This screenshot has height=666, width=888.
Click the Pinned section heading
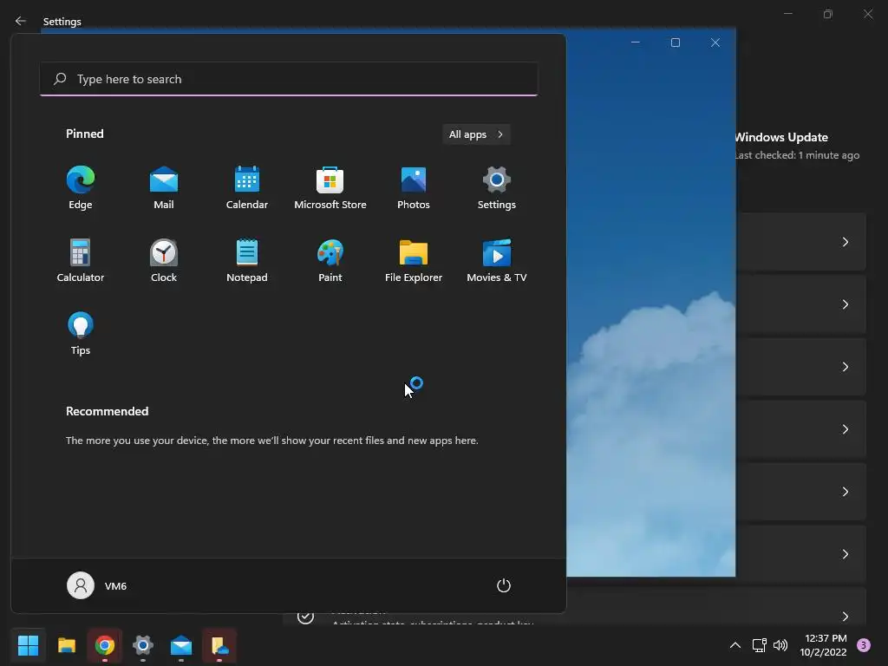pos(84,134)
